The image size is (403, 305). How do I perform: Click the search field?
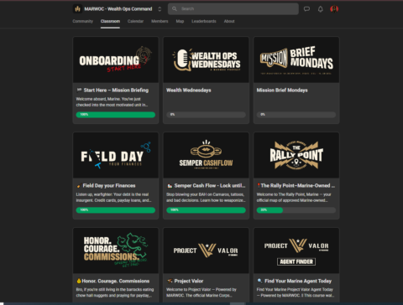click(x=233, y=9)
